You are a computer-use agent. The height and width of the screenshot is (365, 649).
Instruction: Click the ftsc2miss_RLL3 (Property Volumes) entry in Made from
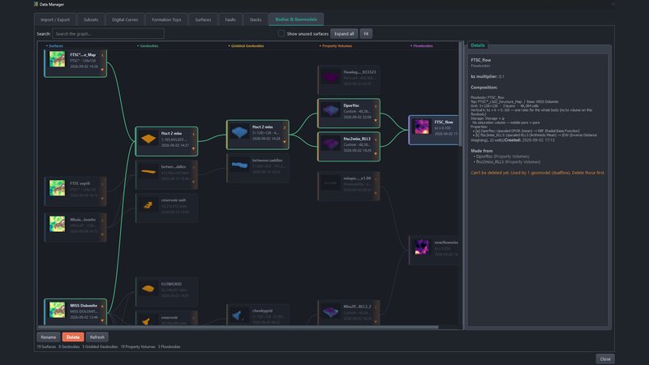click(x=509, y=161)
